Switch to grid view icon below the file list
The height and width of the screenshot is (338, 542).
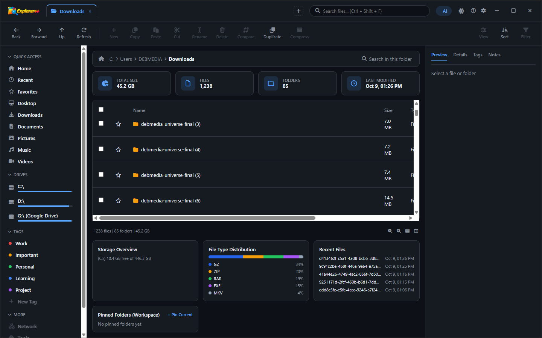407,231
